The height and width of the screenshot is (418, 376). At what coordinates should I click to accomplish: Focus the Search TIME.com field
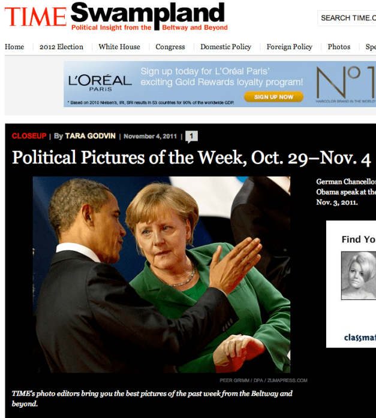pos(347,18)
